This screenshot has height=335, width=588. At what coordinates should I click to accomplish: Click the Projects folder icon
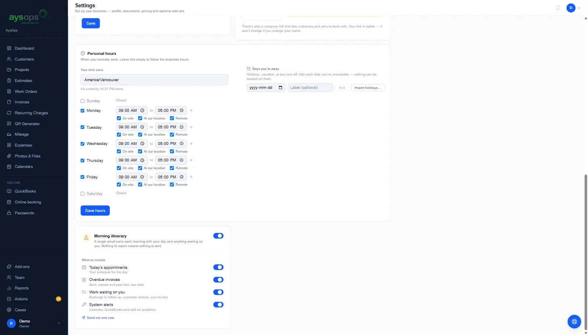pyautogui.click(x=9, y=70)
